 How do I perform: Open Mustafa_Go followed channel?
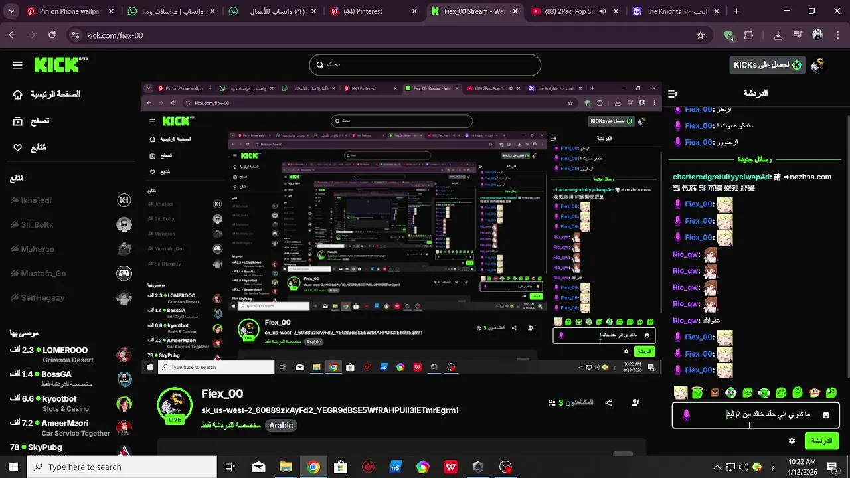click(71, 274)
